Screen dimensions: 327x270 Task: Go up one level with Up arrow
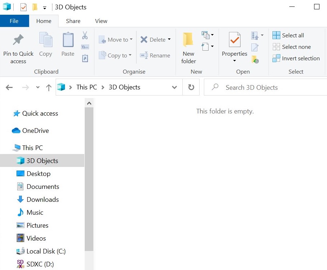[48, 87]
